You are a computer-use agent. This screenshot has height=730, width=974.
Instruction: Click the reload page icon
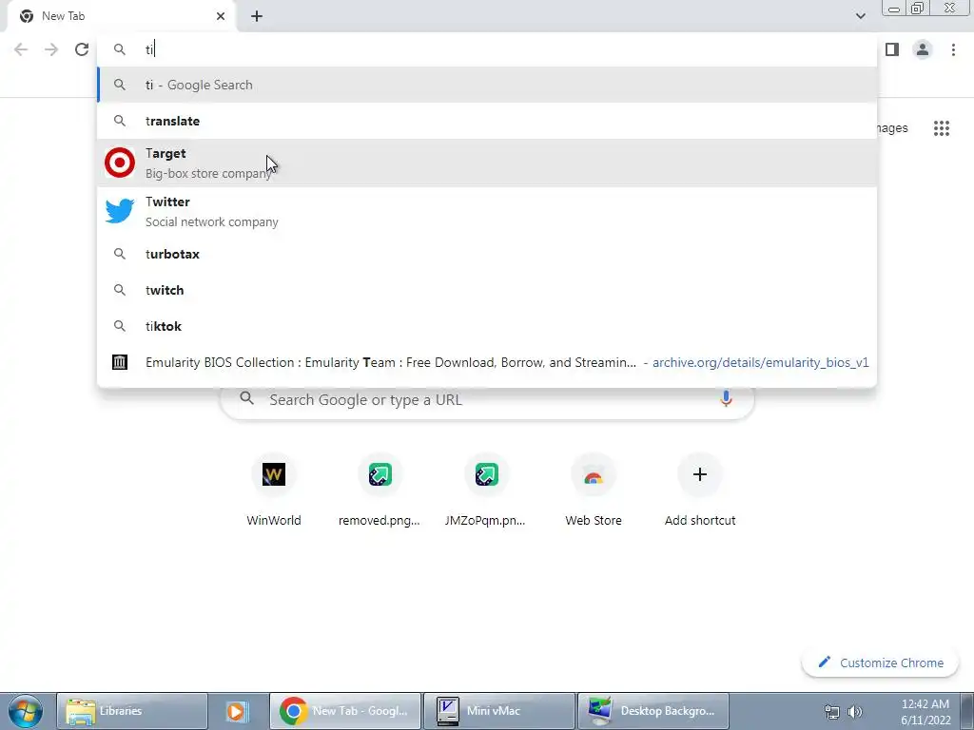(82, 49)
